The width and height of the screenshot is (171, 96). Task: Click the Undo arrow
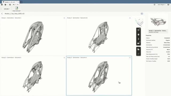pyautogui.click(x=14, y=5)
